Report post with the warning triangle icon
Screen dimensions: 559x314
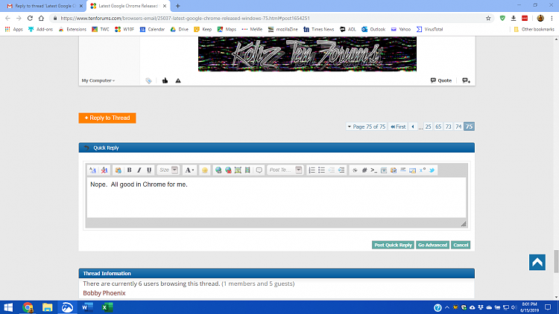(x=178, y=80)
